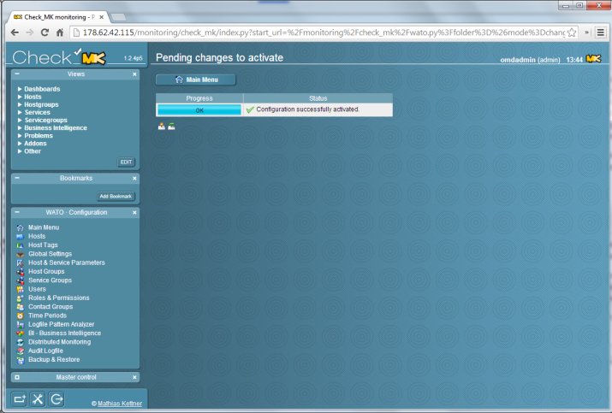Collapse the WATO Configuration snapin minus toggle

[x=17, y=212]
